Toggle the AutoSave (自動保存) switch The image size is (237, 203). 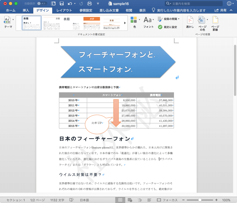42,4
